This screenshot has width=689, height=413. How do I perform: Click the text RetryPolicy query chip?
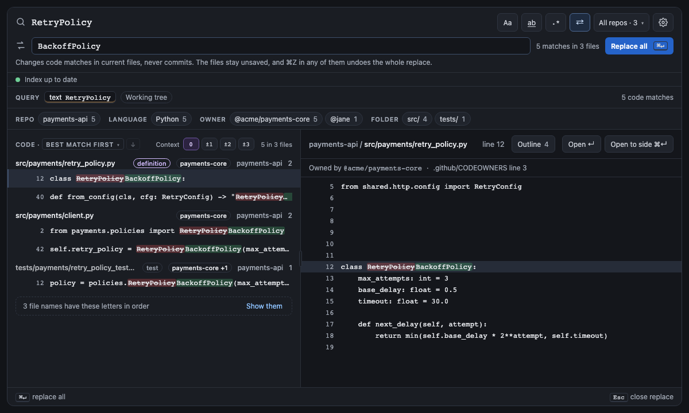click(80, 98)
